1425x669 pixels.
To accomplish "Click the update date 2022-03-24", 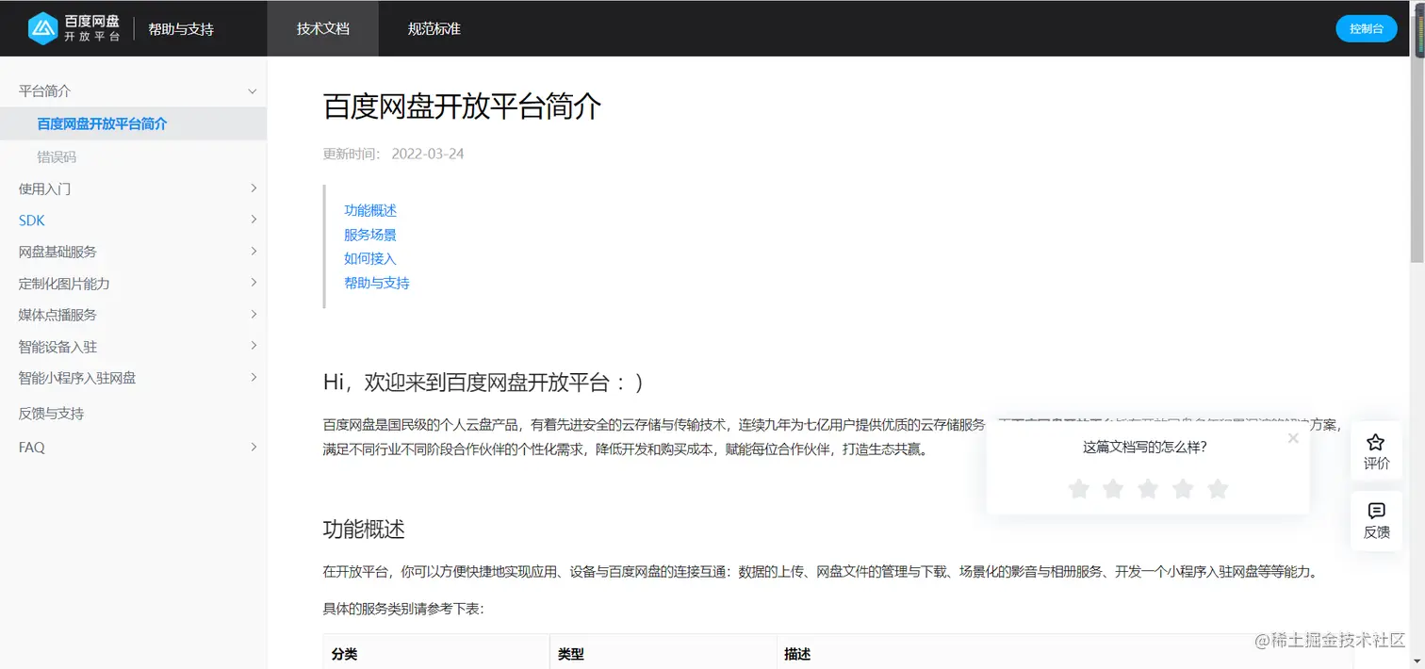I will tap(428, 154).
